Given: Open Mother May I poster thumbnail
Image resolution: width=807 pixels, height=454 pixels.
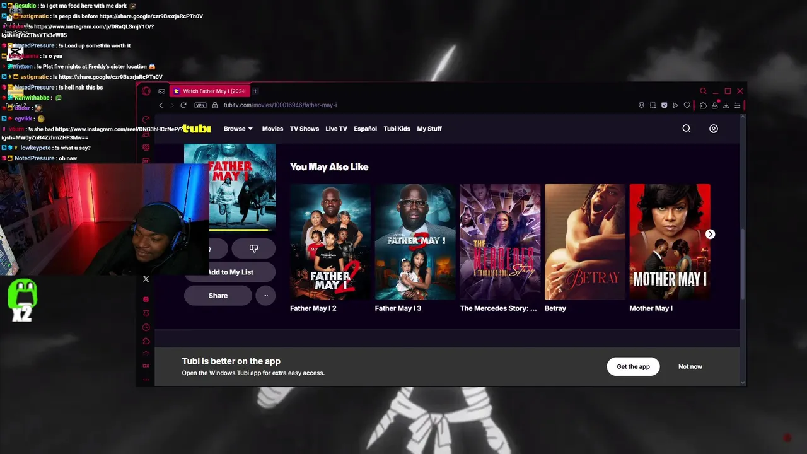Looking at the screenshot, I should point(670,242).
